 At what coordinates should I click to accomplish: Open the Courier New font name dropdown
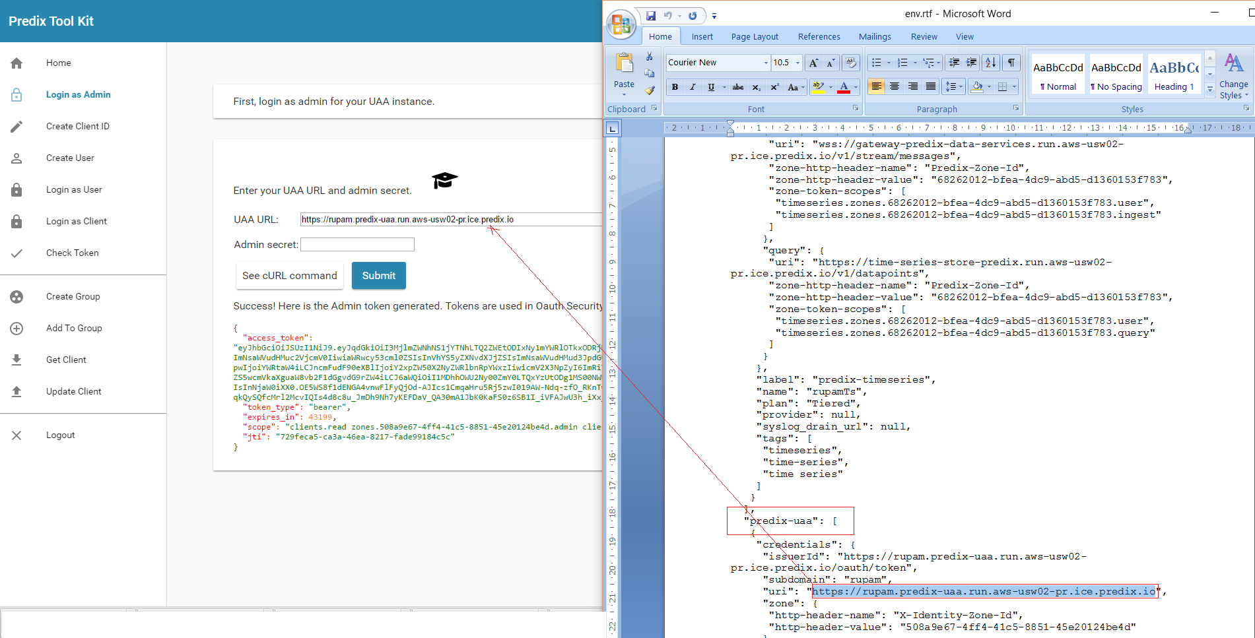pyautogui.click(x=766, y=63)
